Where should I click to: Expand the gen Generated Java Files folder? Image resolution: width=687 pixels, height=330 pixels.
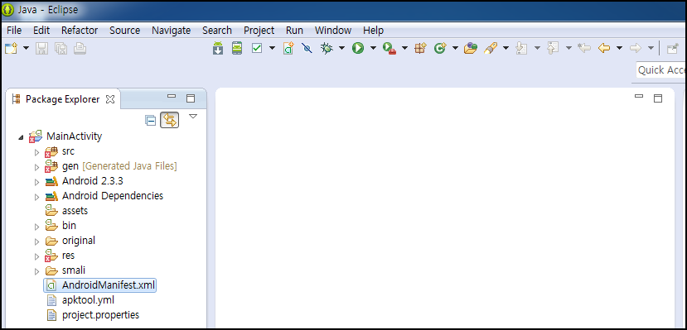[36, 167]
